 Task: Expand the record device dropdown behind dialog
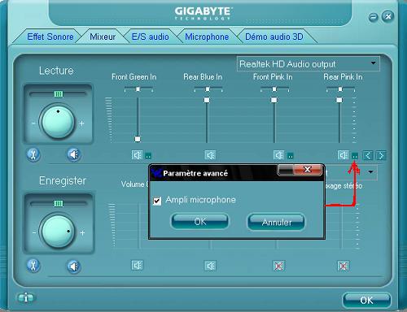click(370, 172)
